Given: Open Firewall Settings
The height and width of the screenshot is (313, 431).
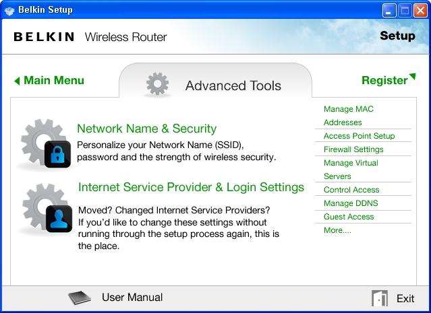Looking at the screenshot, I should (353, 149).
